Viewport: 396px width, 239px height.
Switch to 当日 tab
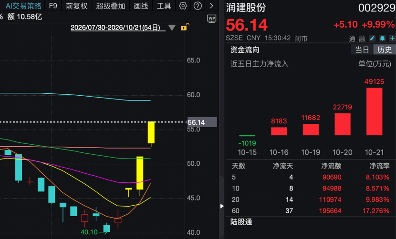pyautogui.click(x=362, y=50)
